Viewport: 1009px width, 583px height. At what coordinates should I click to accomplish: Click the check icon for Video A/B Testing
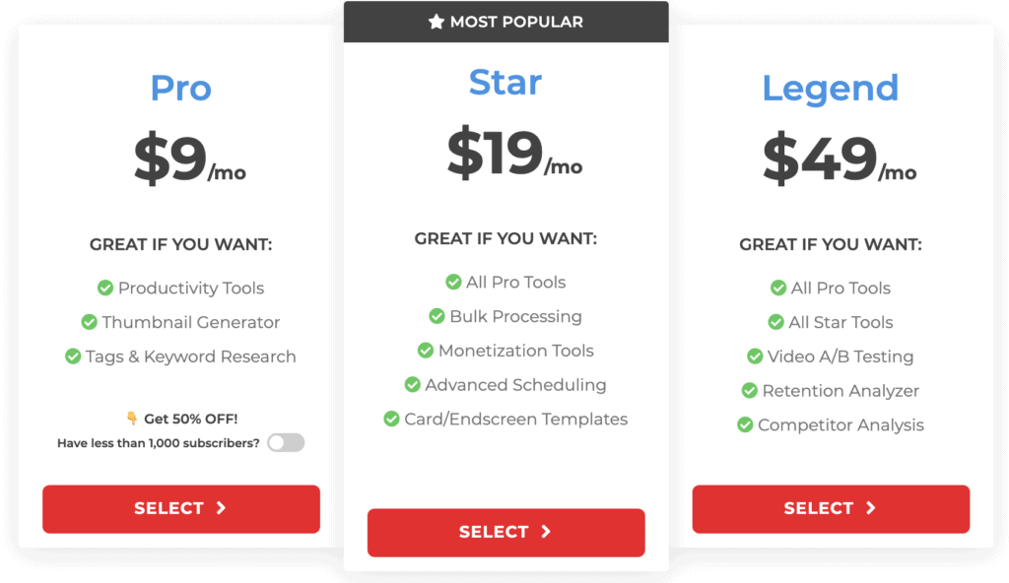755,356
